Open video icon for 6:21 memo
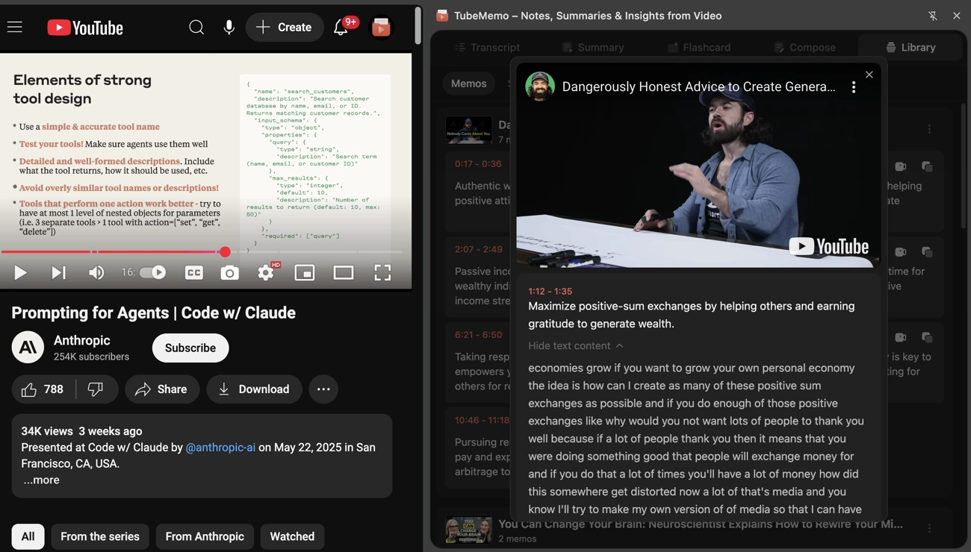 click(x=901, y=338)
